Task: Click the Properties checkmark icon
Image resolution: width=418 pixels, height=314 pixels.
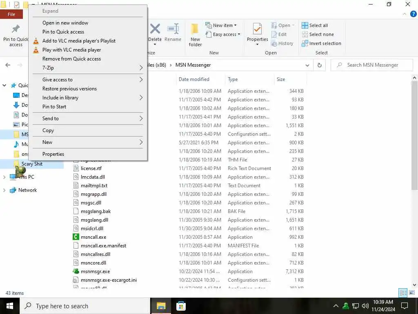Action: pyautogui.click(x=257, y=29)
